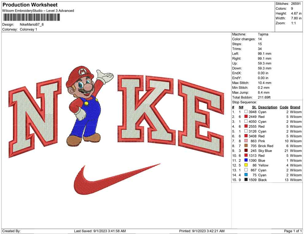Click the Height value 4.67 in
The width and height of the screenshot is (304, 234).
point(296,14)
